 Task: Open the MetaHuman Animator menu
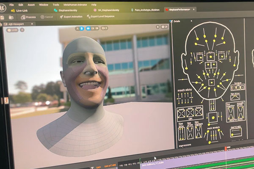(75, 5)
